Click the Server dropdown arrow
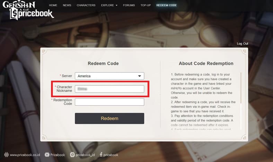 (140, 76)
